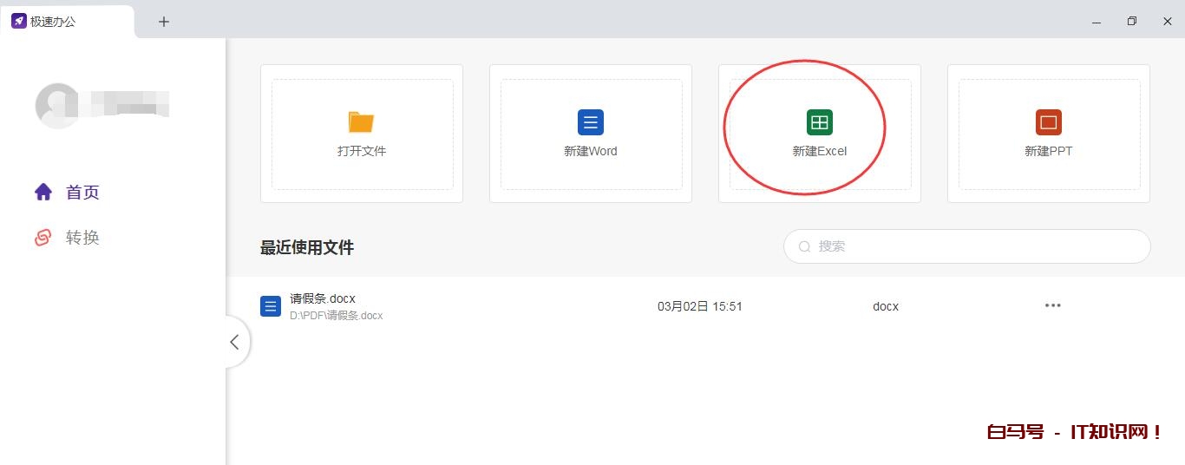Screen dimensions: 1185x465
Task: Click the blurred username next to avatar
Action: (x=128, y=102)
